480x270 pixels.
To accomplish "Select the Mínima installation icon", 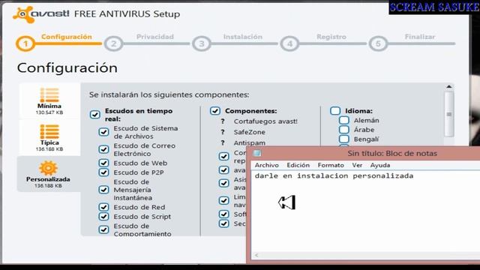I will 49,95.
